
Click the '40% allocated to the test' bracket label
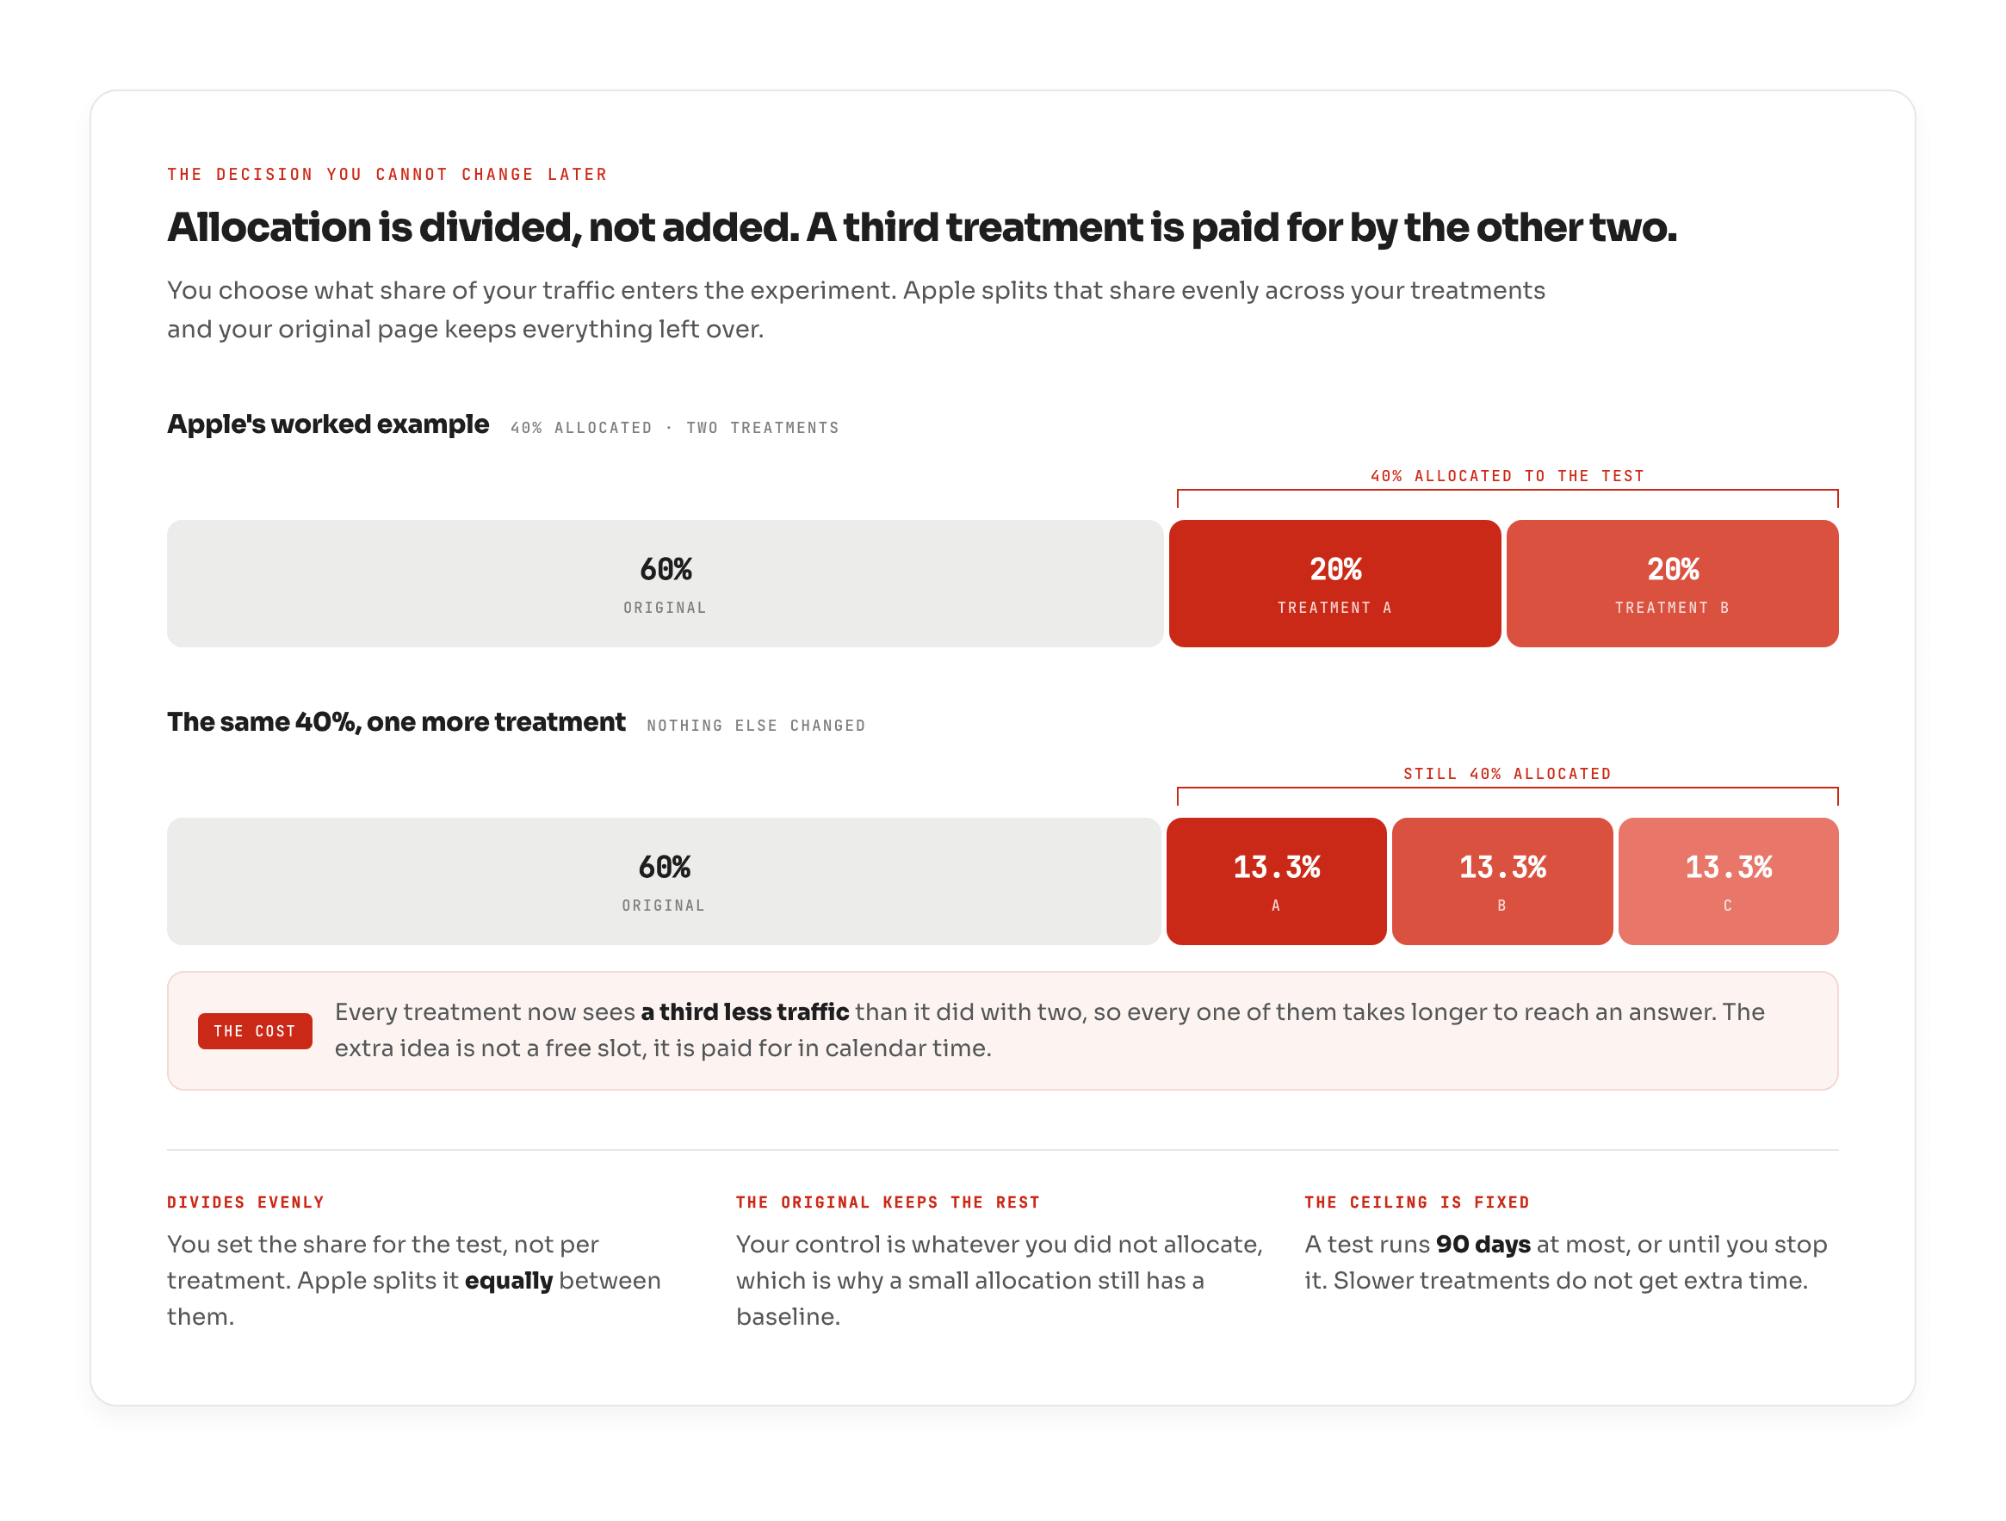pos(1508,476)
